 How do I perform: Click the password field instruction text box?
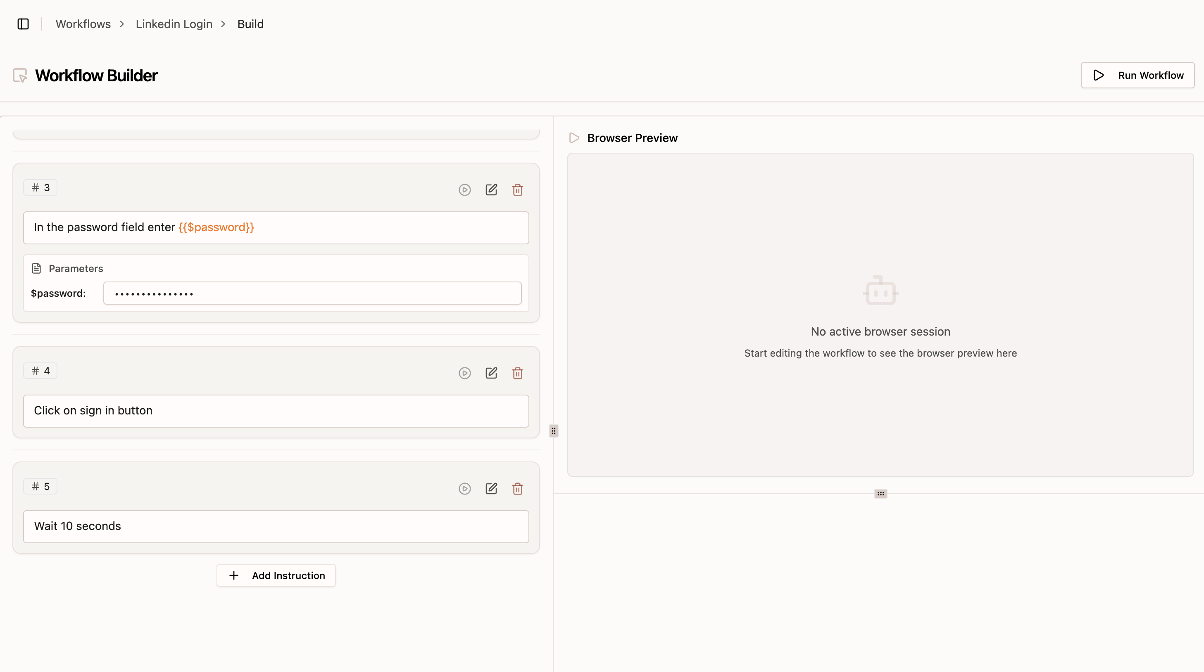click(x=276, y=227)
